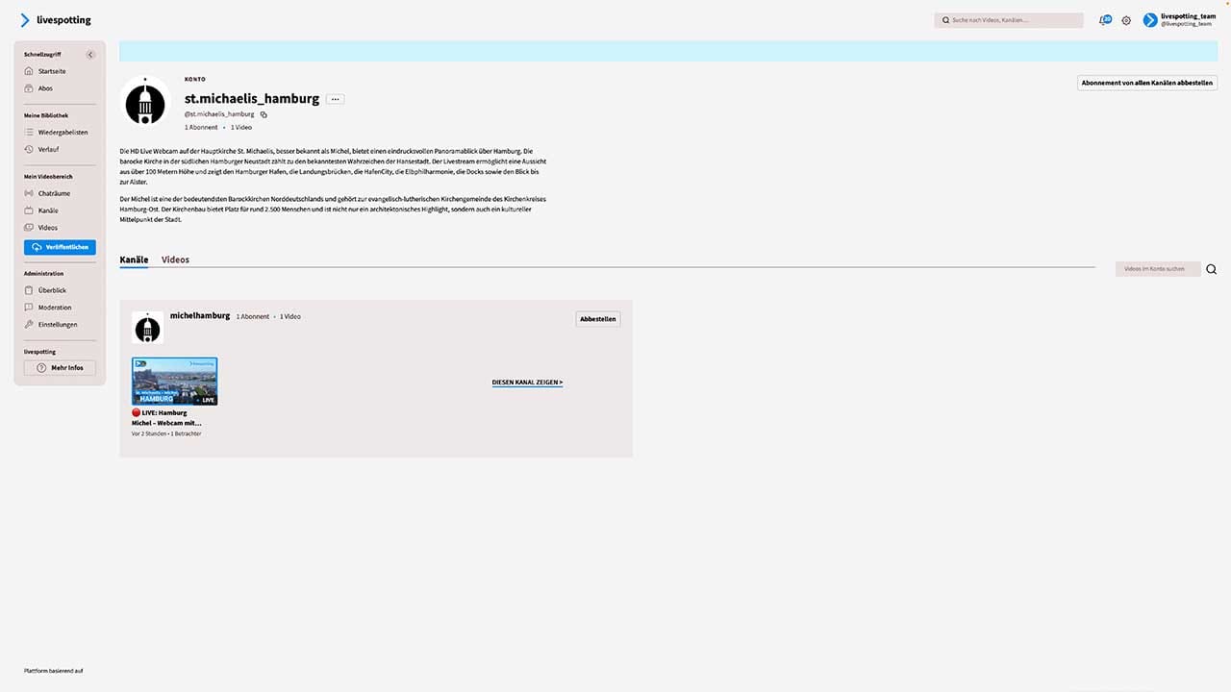Click the livespotting logo in the header
Viewport: 1231px width, 692px height.
(56, 20)
